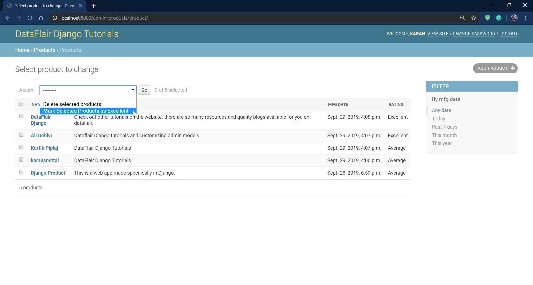Image resolution: width=533 pixels, height=285 pixels.
Task: Open the Grammarly extension icon
Action: click(499, 18)
